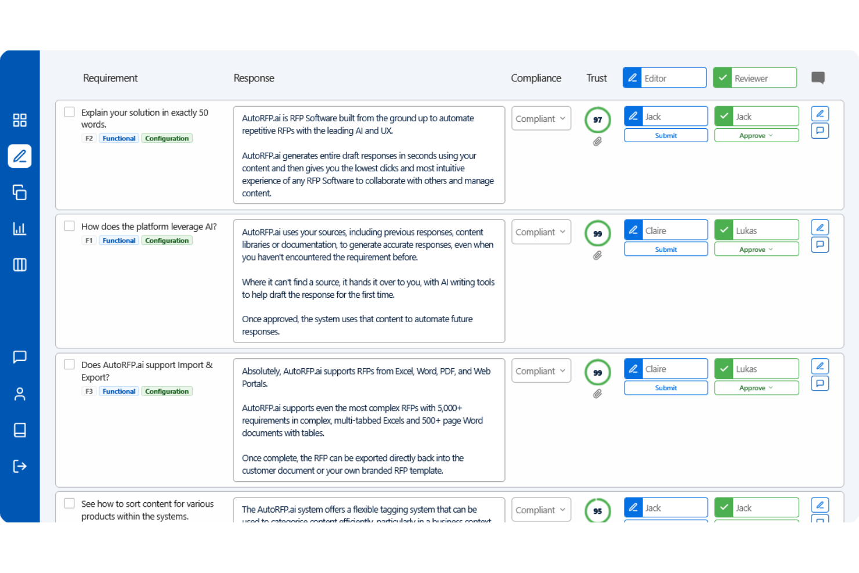Click the Configuration tag on requirement F1
This screenshot has height=573, width=859.
[x=167, y=240]
